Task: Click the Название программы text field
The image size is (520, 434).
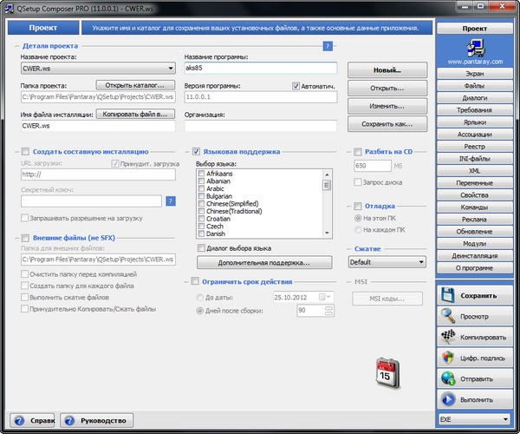Action: [260, 68]
